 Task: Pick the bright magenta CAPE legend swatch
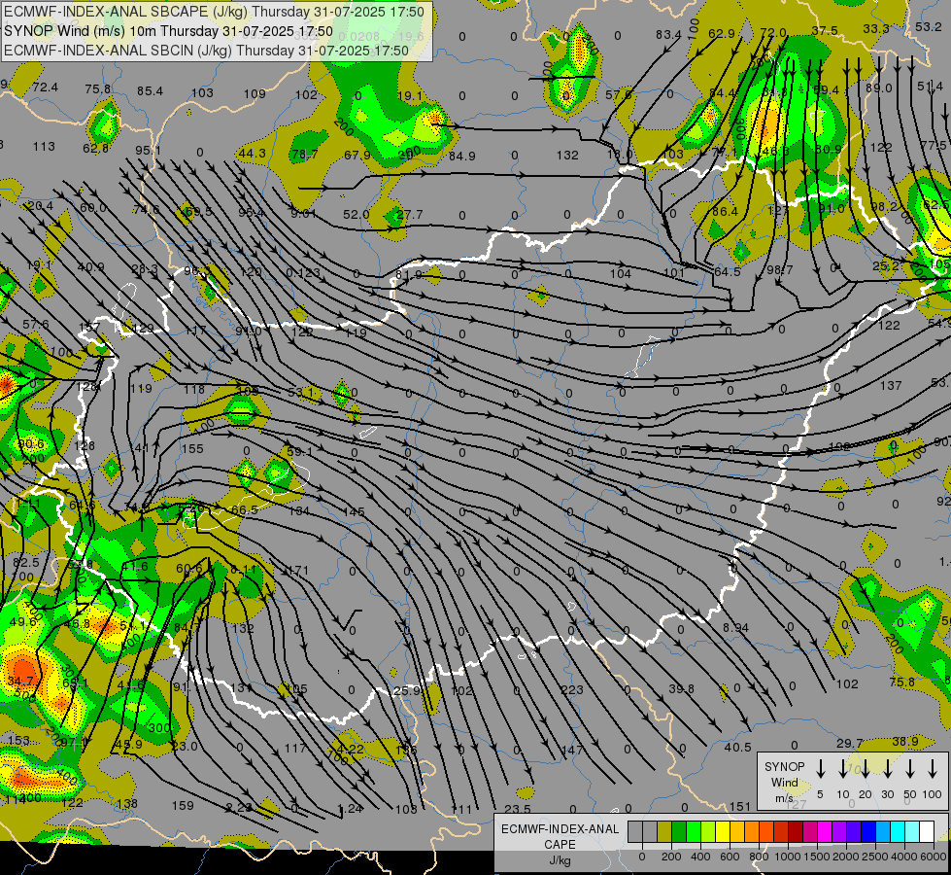(x=825, y=831)
